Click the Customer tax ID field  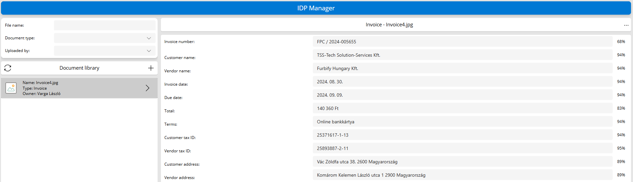(462, 135)
